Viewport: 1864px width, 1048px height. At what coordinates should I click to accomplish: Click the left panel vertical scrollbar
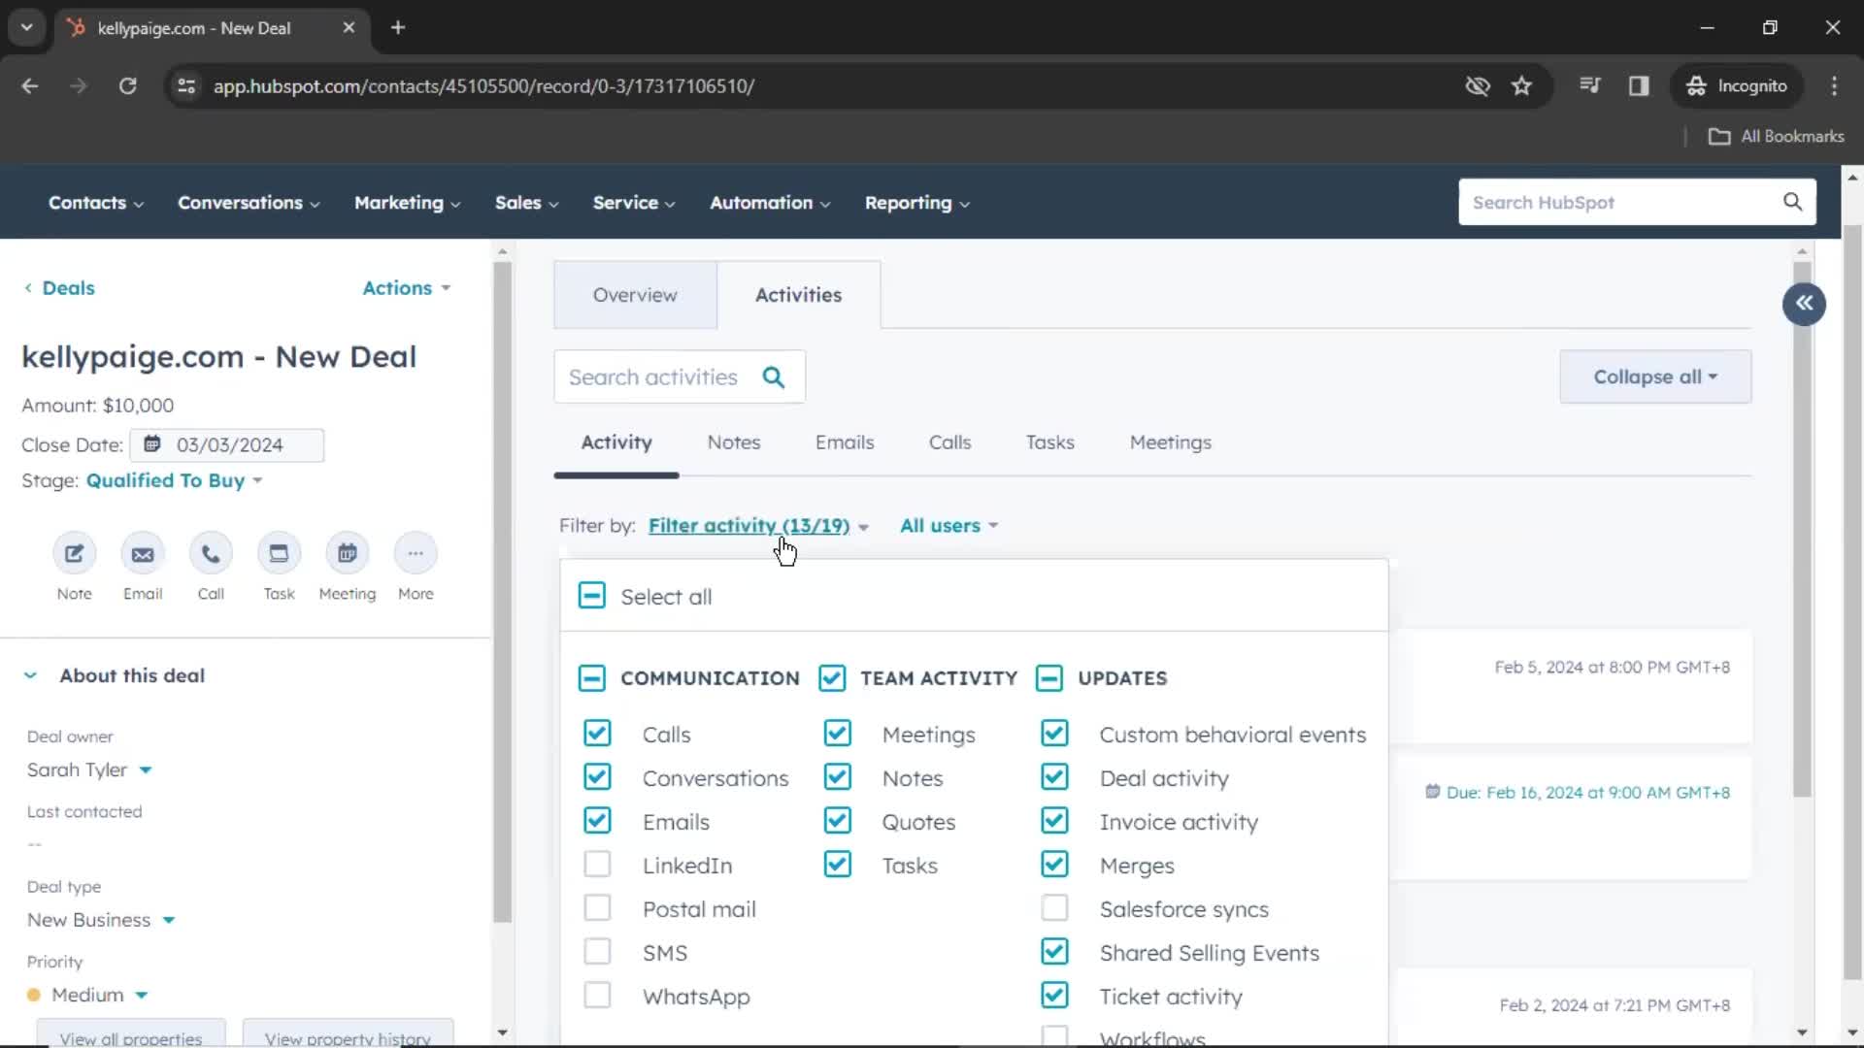click(x=502, y=592)
